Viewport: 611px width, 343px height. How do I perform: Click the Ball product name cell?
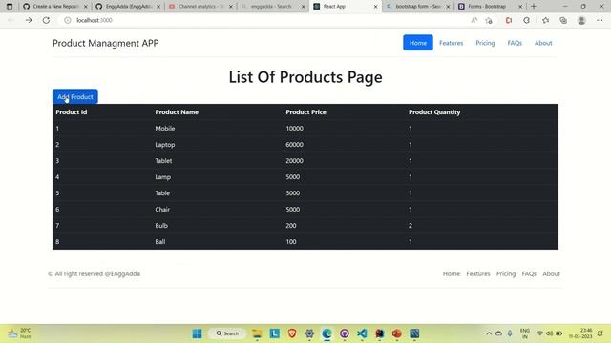click(x=160, y=241)
